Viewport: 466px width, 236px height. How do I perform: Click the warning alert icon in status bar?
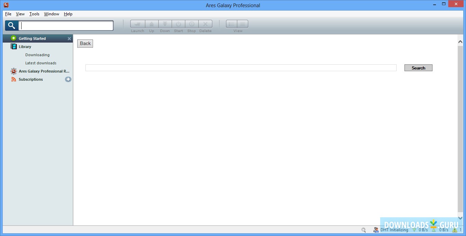455,230
